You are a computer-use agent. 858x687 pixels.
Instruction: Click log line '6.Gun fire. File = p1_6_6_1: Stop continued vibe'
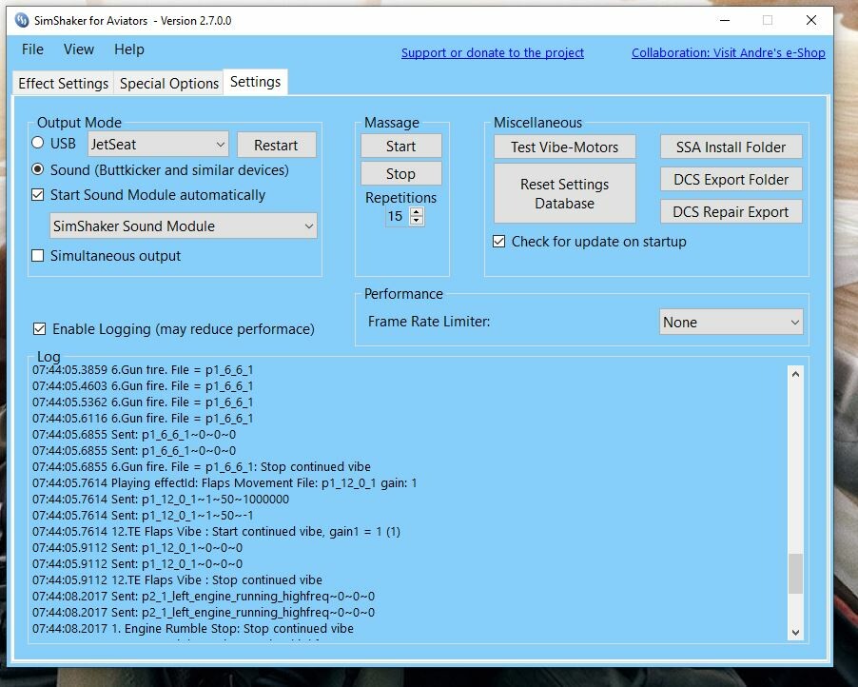202,466
